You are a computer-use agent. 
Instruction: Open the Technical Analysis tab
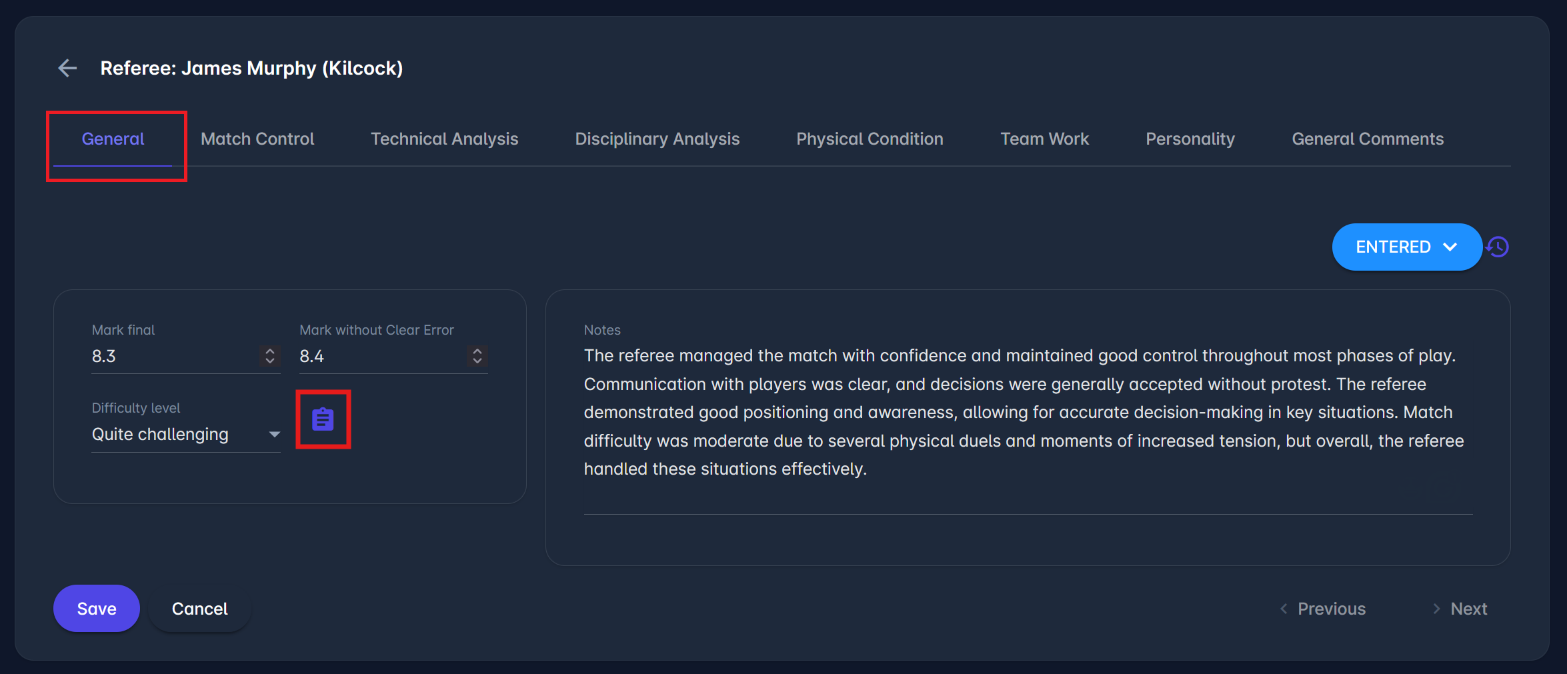(444, 139)
